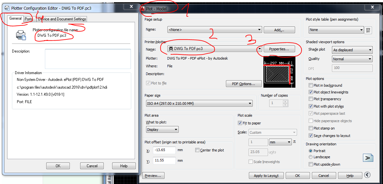Click Cancel in Plotter Configuration Editor
383x184 pixels.
pos(92,166)
